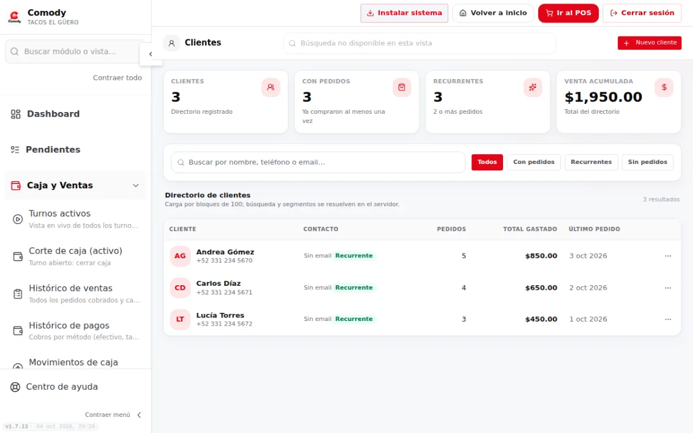Screen dimensions: 693x433
Task: Open Turnos activos view
Action: coord(75,219)
